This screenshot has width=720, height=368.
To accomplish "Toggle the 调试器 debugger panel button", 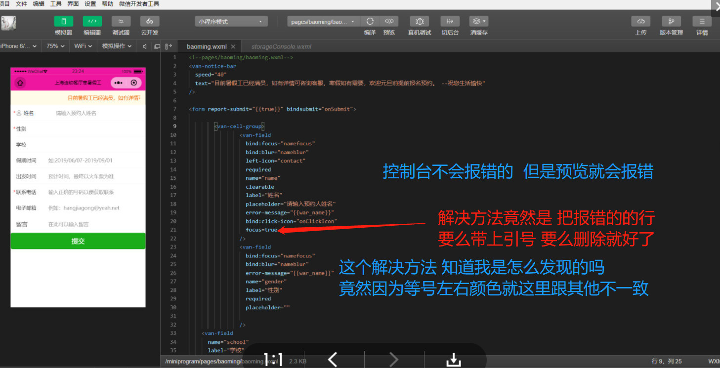I will [x=121, y=21].
